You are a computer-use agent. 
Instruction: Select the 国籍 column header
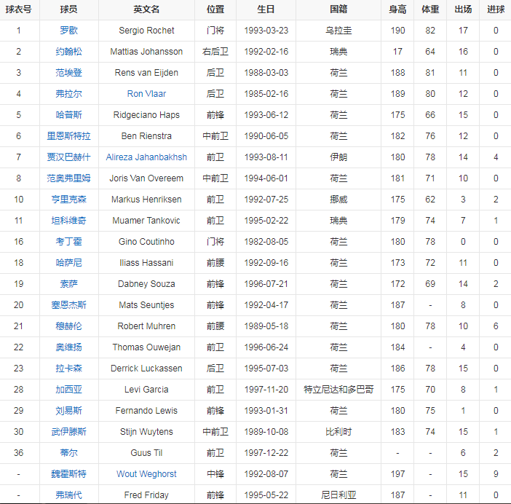point(338,10)
